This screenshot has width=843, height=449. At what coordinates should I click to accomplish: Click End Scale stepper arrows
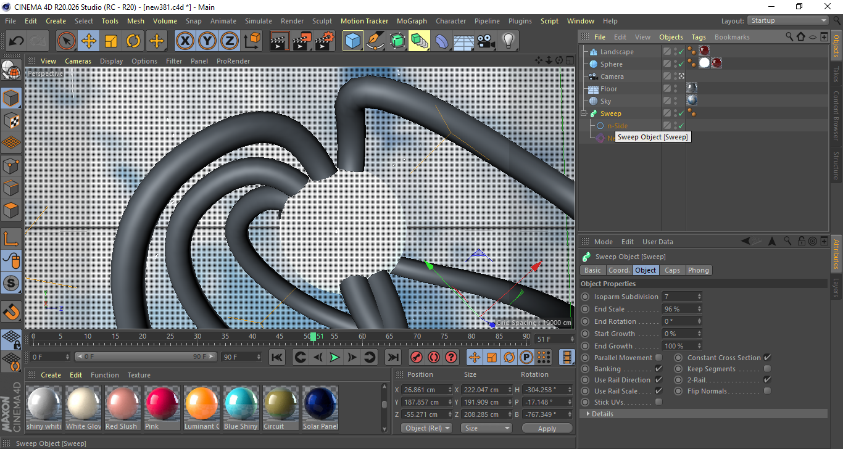pos(699,309)
